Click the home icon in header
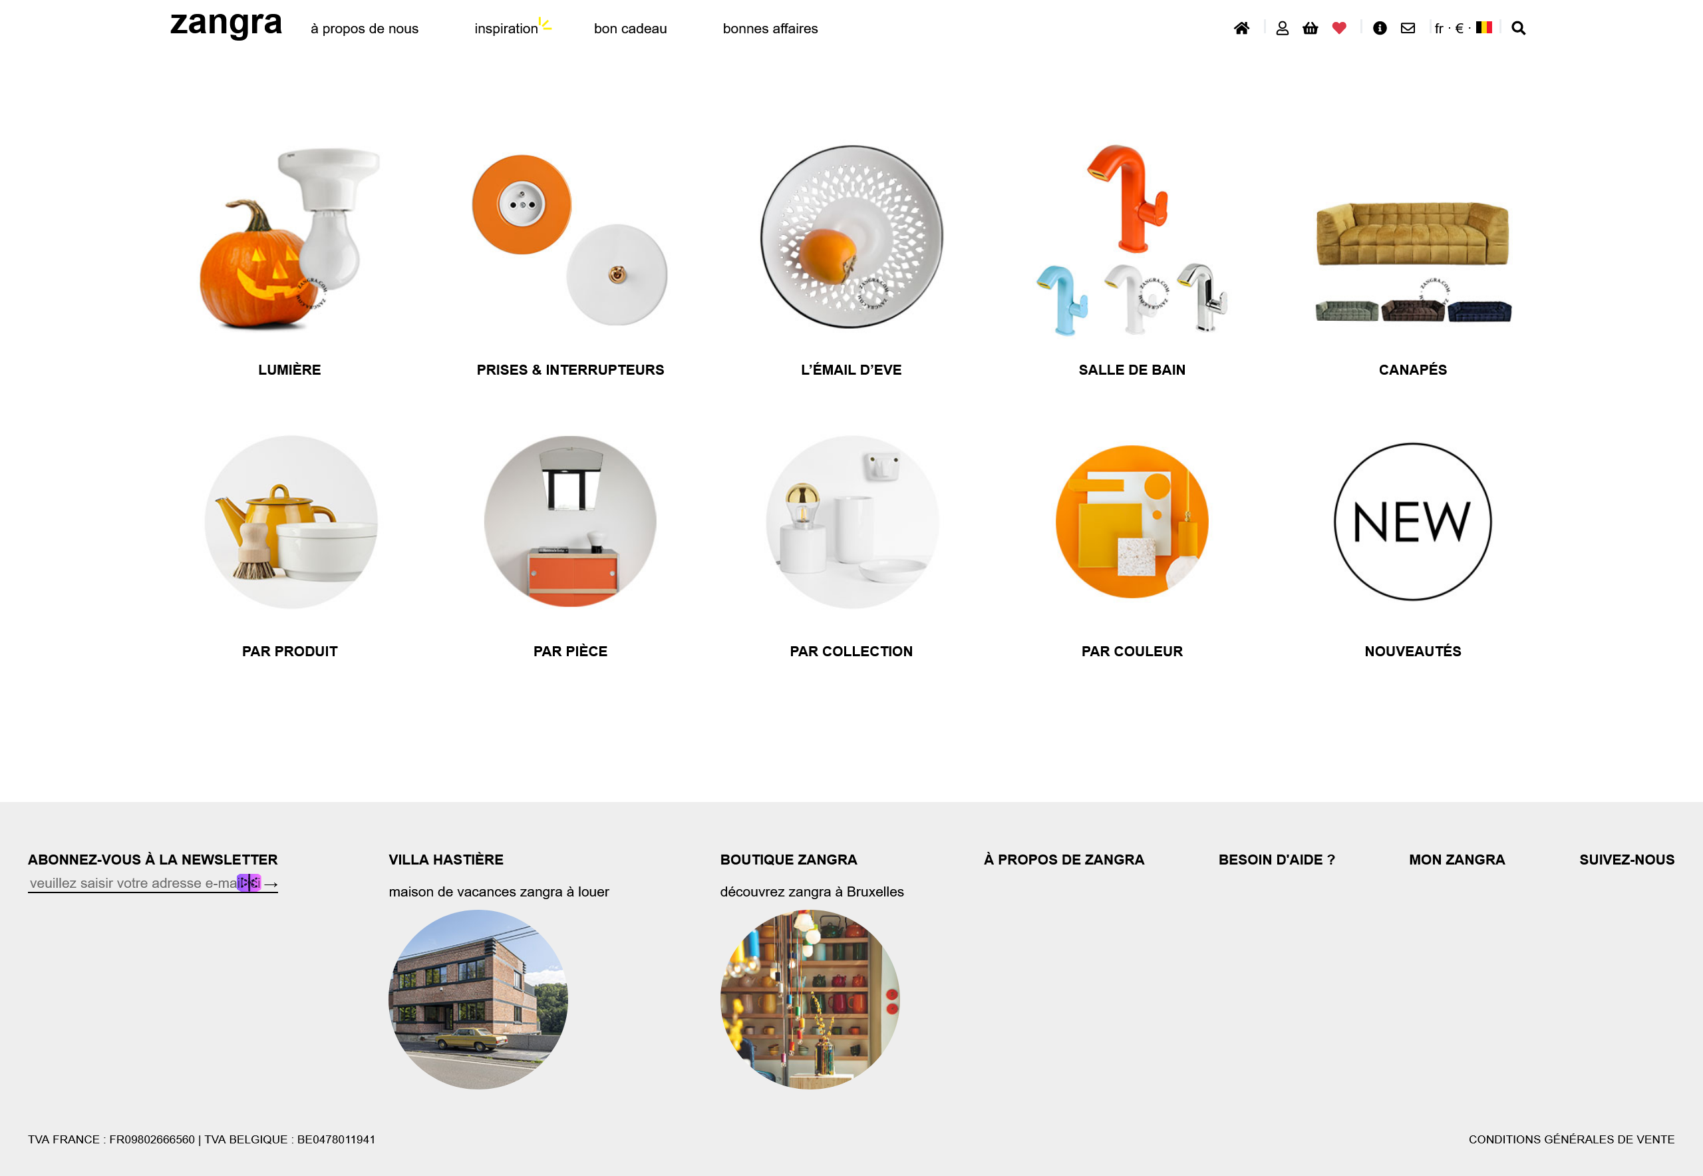Image resolution: width=1703 pixels, height=1176 pixels. pyautogui.click(x=1241, y=28)
